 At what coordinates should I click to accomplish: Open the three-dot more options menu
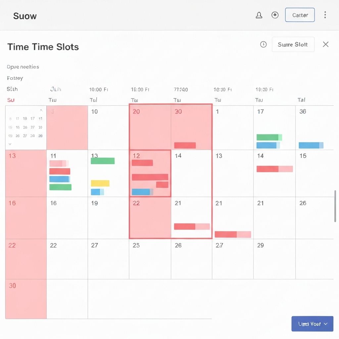pos(325,15)
